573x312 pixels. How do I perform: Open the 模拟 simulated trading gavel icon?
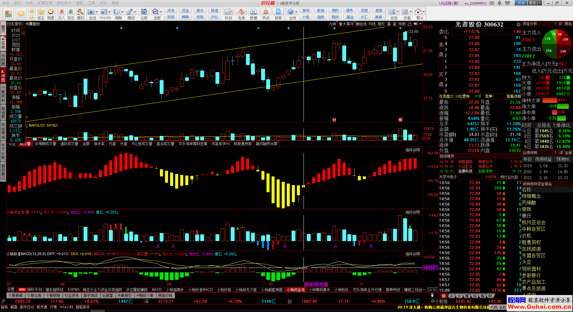(x=80, y=14)
